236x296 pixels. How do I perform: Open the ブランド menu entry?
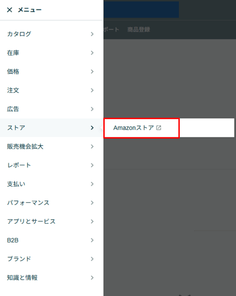tap(19, 259)
